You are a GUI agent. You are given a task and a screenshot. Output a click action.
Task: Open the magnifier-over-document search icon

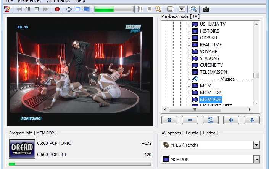tap(158, 9)
